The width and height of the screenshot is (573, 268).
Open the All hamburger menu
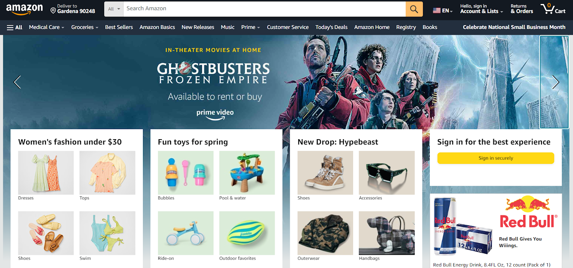click(x=15, y=27)
